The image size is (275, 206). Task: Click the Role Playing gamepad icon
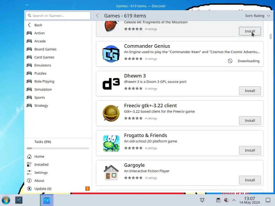click(x=29, y=82)
